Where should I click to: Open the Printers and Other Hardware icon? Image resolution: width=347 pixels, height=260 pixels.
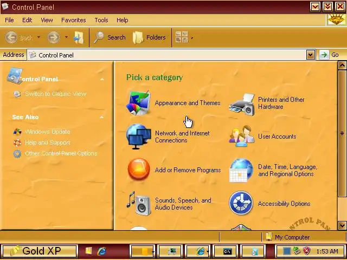point(242,104)
